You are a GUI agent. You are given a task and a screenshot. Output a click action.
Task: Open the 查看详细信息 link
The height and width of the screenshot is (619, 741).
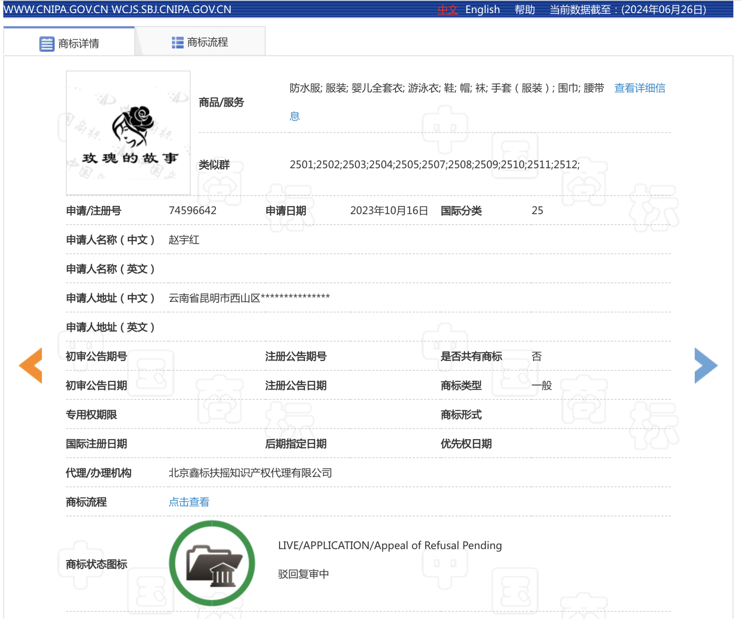coord(639,88)
